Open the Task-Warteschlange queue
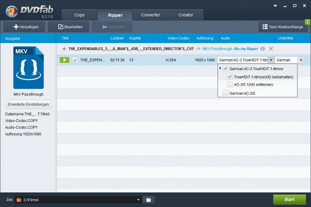 pyautogui.click(x=283, y=27)
